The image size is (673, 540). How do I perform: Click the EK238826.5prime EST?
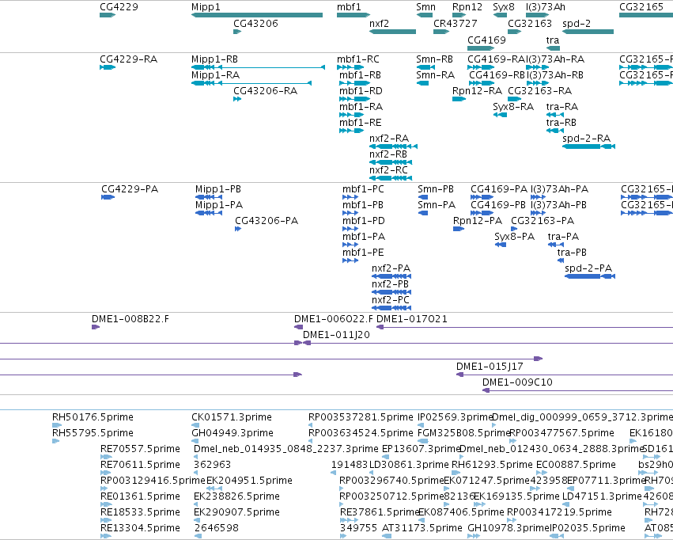pyautogui.click(x=197, y=504)
